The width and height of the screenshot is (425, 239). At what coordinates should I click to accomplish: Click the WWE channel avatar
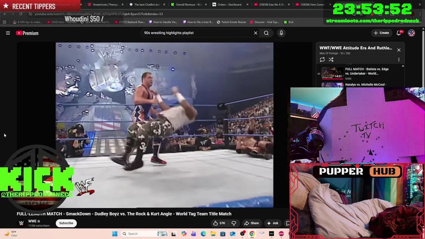tap(21, 223)
